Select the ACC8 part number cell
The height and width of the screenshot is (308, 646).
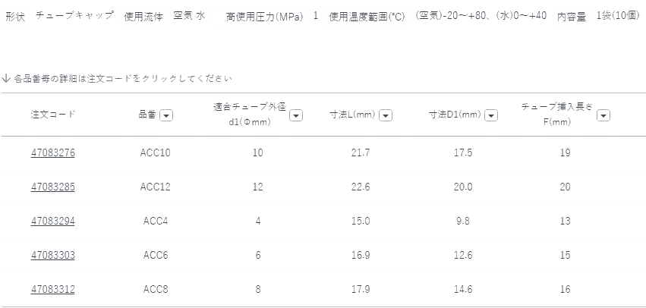156,289
